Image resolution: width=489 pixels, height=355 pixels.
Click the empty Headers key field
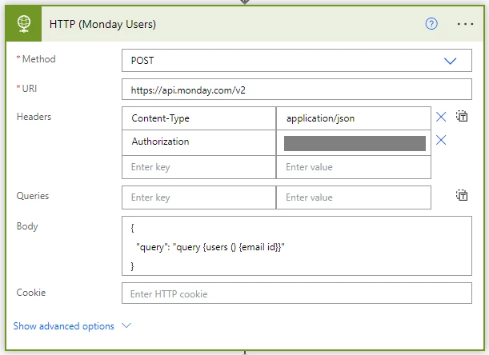point(199,167)
